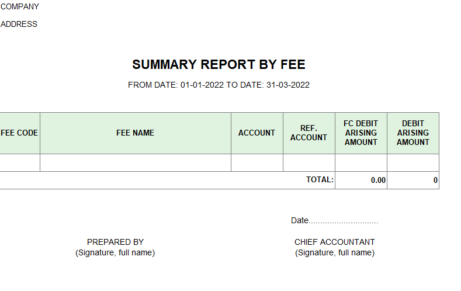461x291 pixels.
Task: Click the FEE NAME column header
Action: point(135,133)
